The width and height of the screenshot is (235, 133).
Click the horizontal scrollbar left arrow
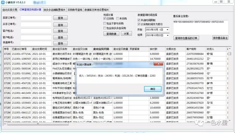coord(5,124)
